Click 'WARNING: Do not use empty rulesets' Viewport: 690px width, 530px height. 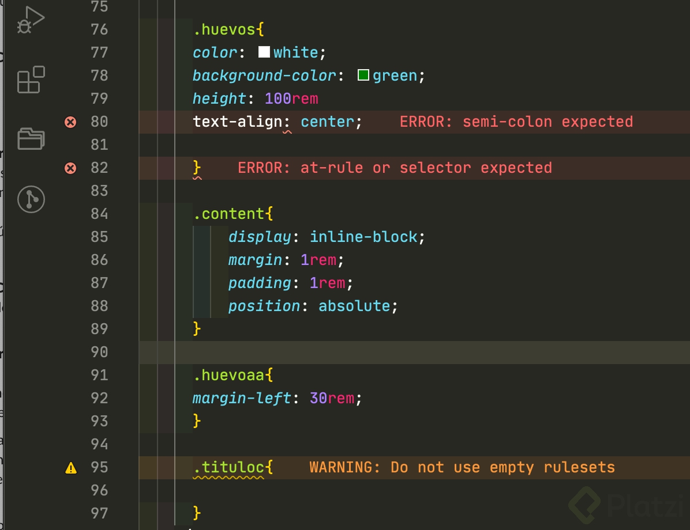click(462, 467)
